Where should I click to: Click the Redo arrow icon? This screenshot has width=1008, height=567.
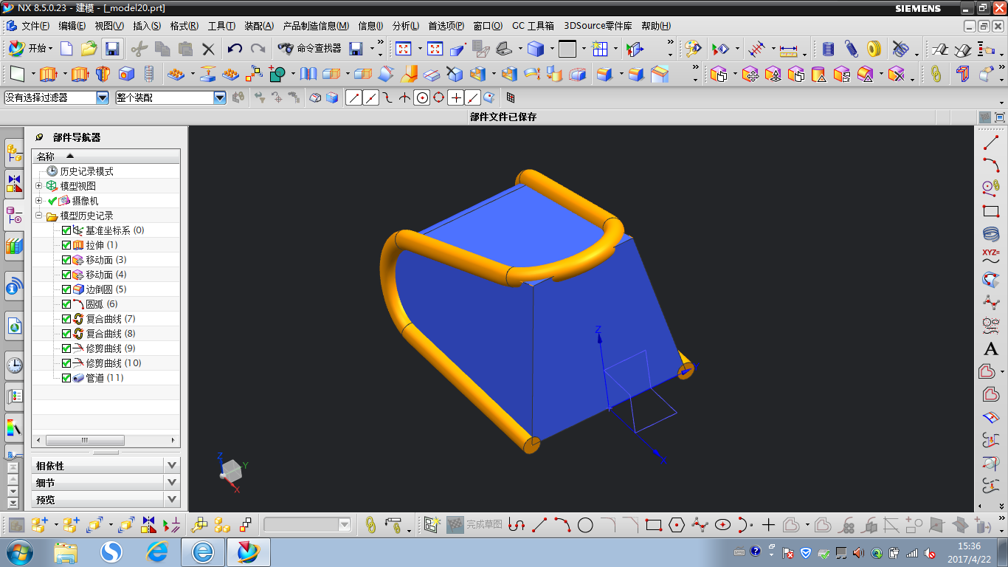click(x=258, y=49)
